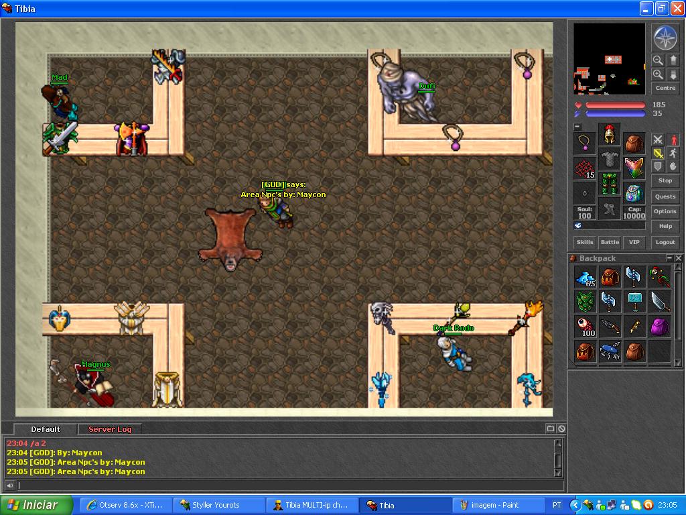The height and width of the screenshot is (515, 686).
Task: Click the chat text input field
Action: (x=291, y=485)
